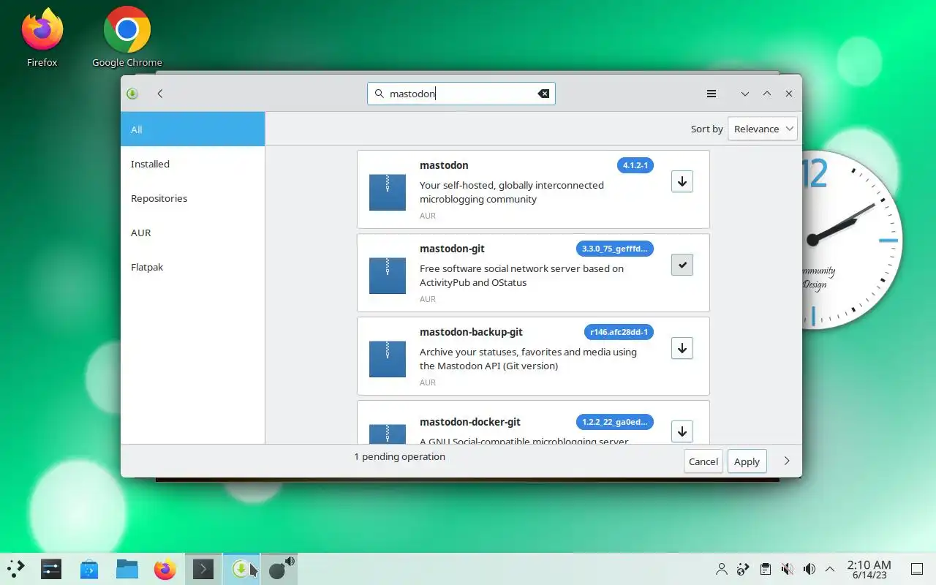The width and height of the screenshot is (936, 585).
Task: Click the mastodon-backup-git package icon
Action: [387, 359]
